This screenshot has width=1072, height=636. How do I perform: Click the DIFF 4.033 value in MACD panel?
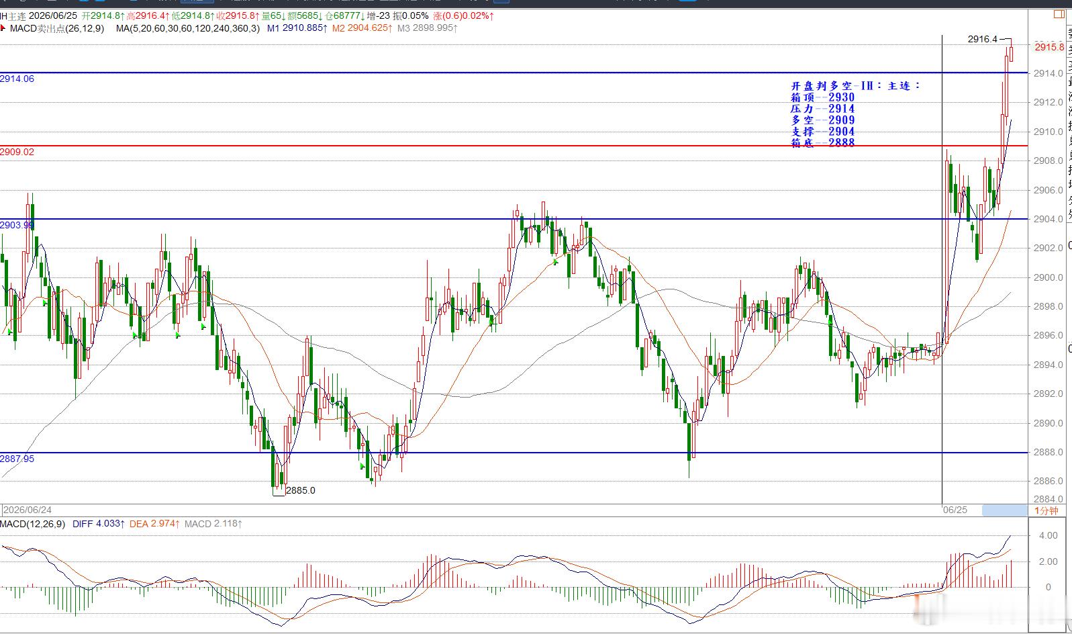coord(98,524)
